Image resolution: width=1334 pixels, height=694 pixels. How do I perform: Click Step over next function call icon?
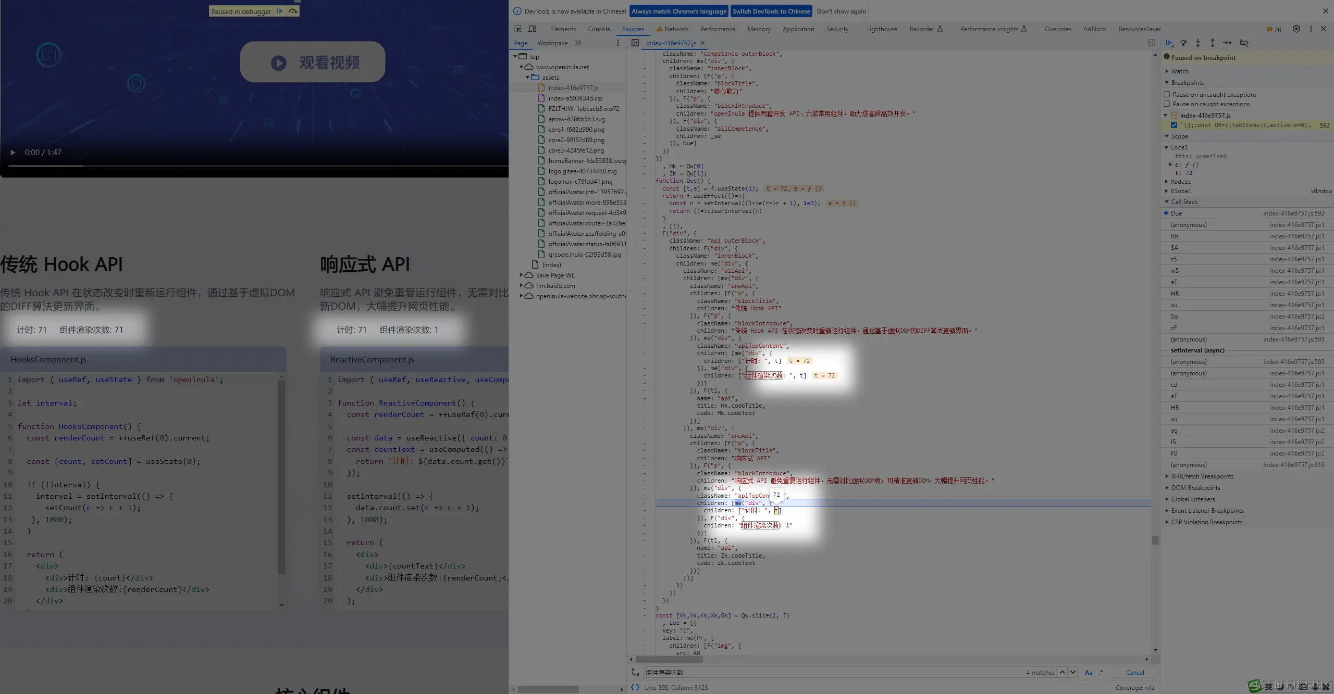point(1183,43)
